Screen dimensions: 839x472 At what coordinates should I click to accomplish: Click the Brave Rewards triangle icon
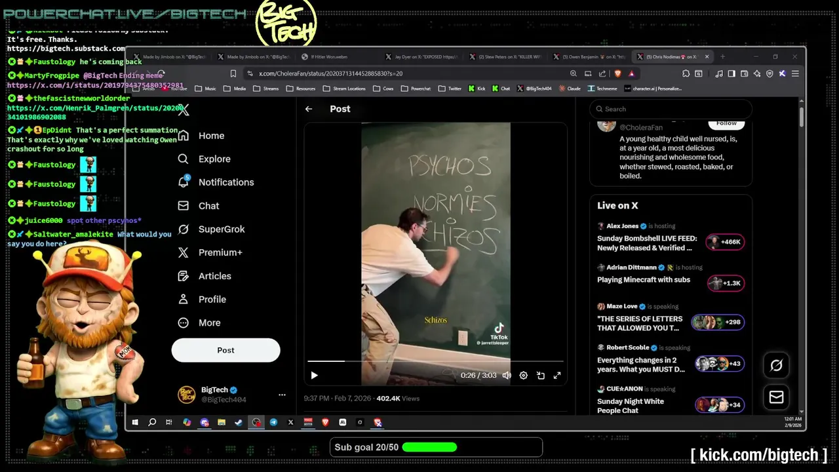click(631, 74)
